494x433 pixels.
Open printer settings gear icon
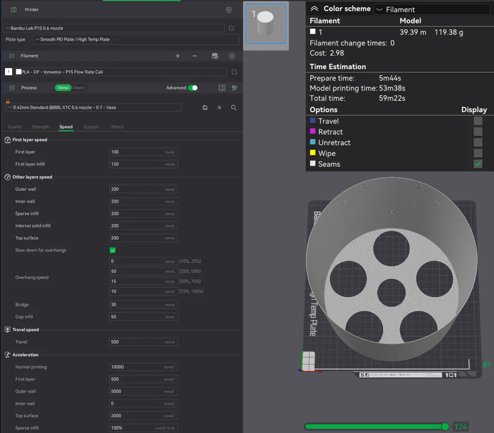point(228,10)
